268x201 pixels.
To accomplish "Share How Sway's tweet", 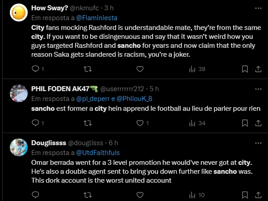I will [258, 69].
